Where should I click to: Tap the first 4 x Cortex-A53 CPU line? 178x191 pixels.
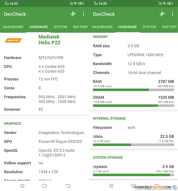[51, 67]
